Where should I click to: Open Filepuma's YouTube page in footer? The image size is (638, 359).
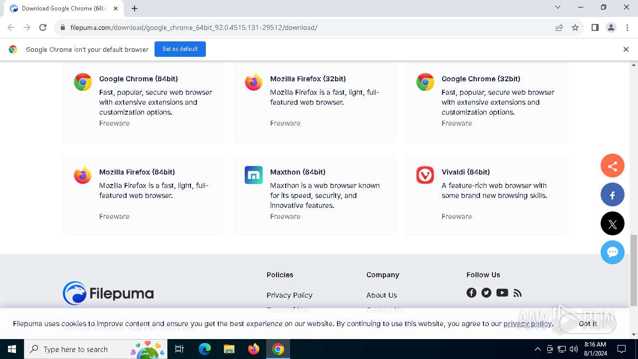point(502,293)
